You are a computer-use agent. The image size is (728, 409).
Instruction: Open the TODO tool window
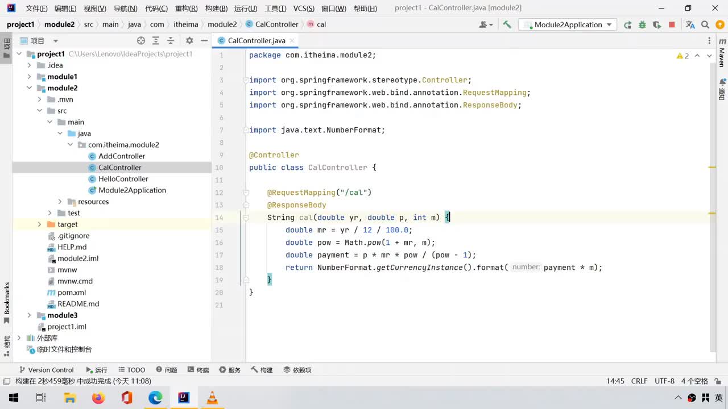pos(131,370)
